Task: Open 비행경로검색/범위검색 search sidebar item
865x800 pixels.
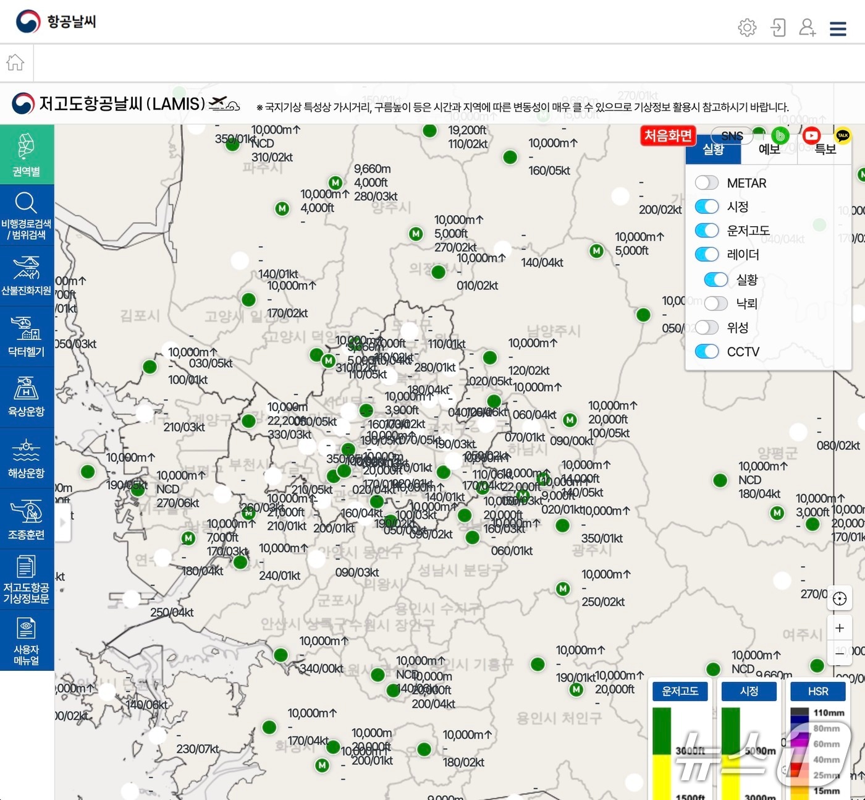Action: coord(27,216)
